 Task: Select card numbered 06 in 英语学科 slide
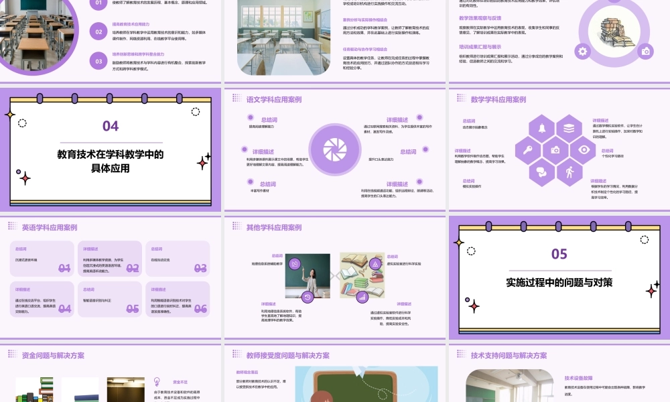coord(178,299)
